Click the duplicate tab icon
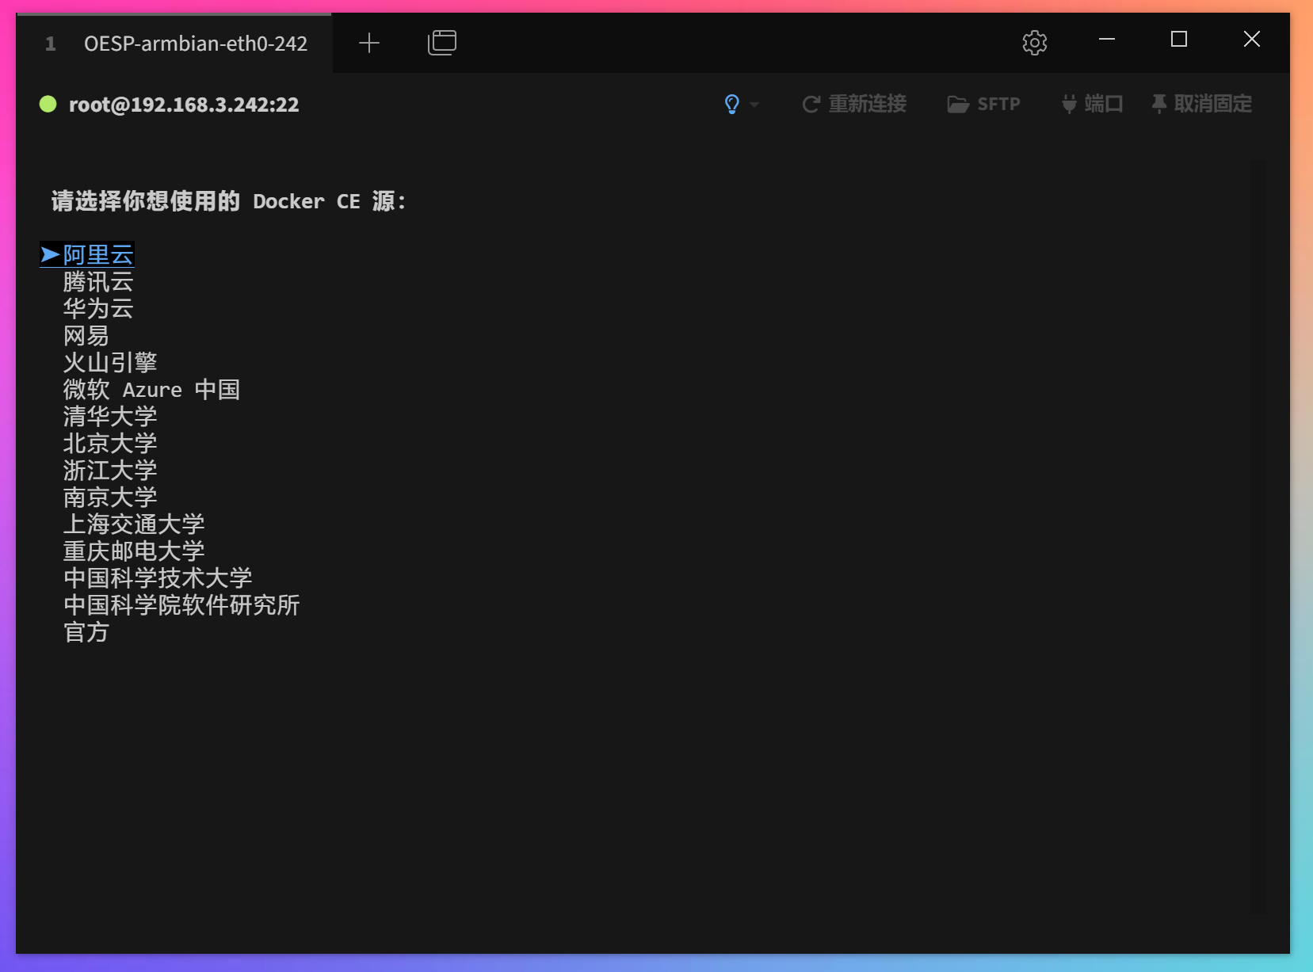1313x972 pixels. coord(441,43)
